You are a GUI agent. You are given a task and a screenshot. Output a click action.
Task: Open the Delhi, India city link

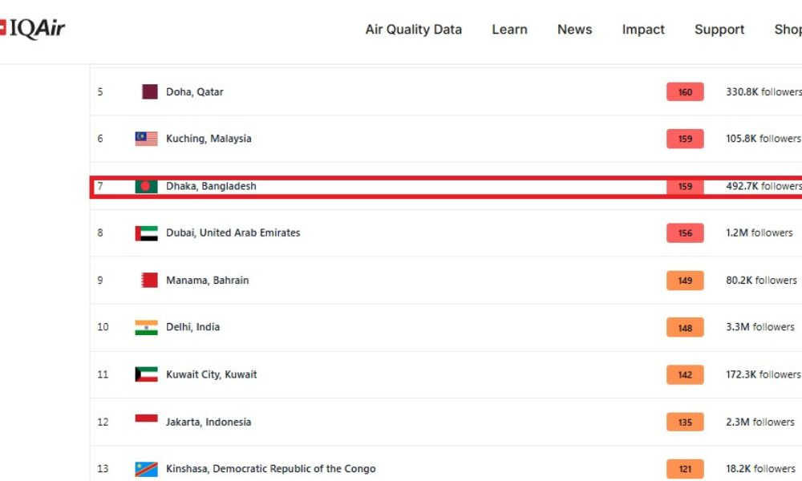point(192,327)
